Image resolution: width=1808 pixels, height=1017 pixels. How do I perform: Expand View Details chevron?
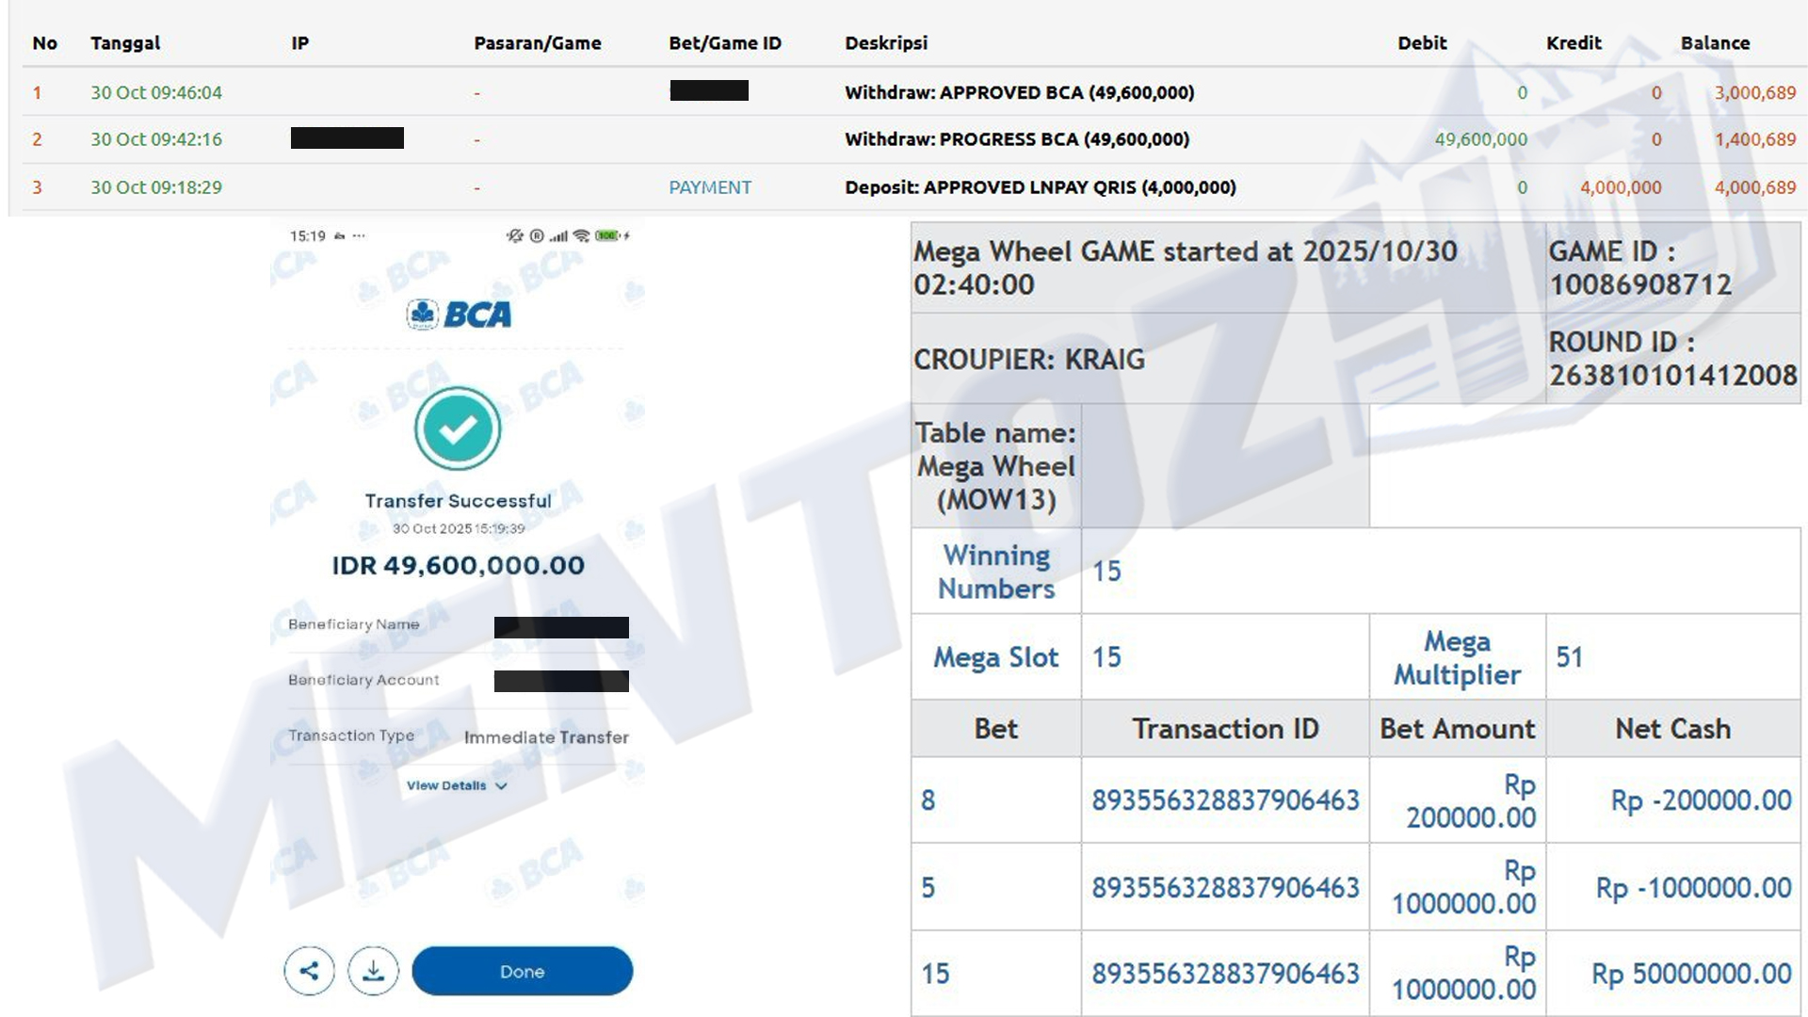[501, 786]
